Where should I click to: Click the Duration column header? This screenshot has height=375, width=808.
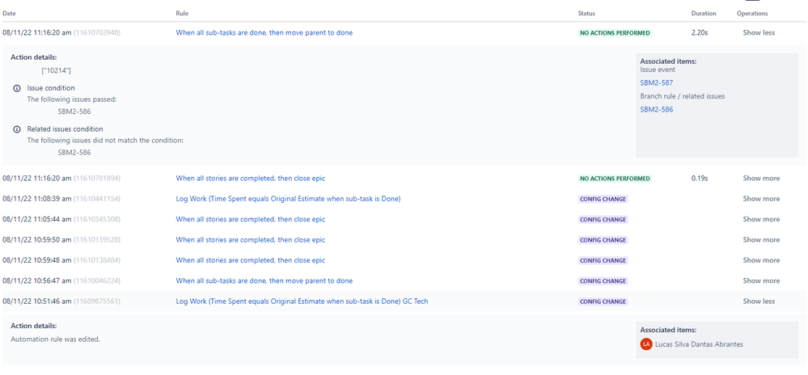(x=704, y=14)
